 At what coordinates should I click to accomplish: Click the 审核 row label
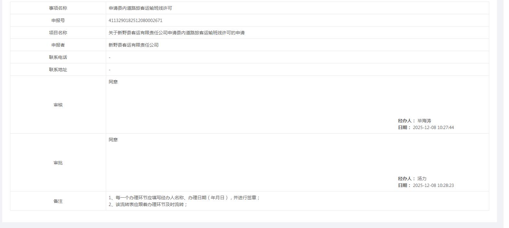coord(58,105)
